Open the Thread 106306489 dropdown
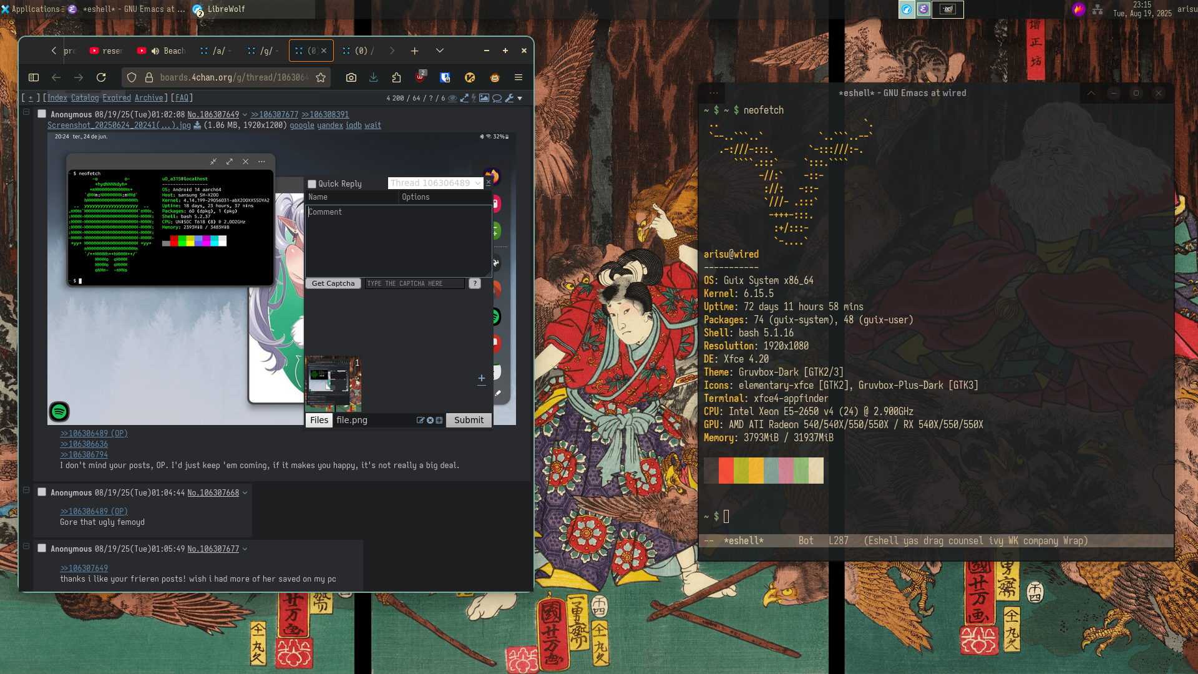 pos(435,183)
